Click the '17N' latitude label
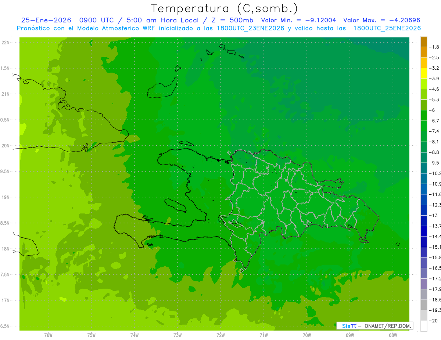 [6, 300]
